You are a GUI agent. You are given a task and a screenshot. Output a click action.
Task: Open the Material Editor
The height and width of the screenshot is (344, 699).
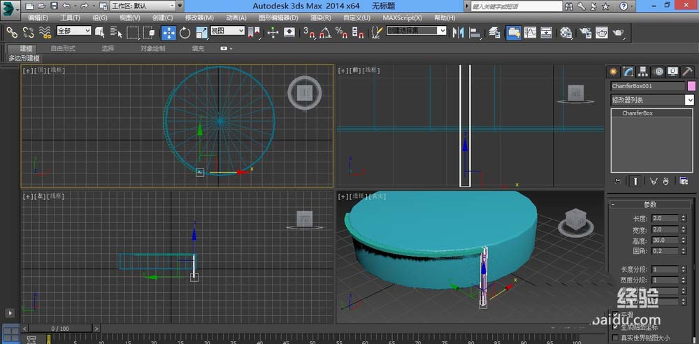coord(566,32)
